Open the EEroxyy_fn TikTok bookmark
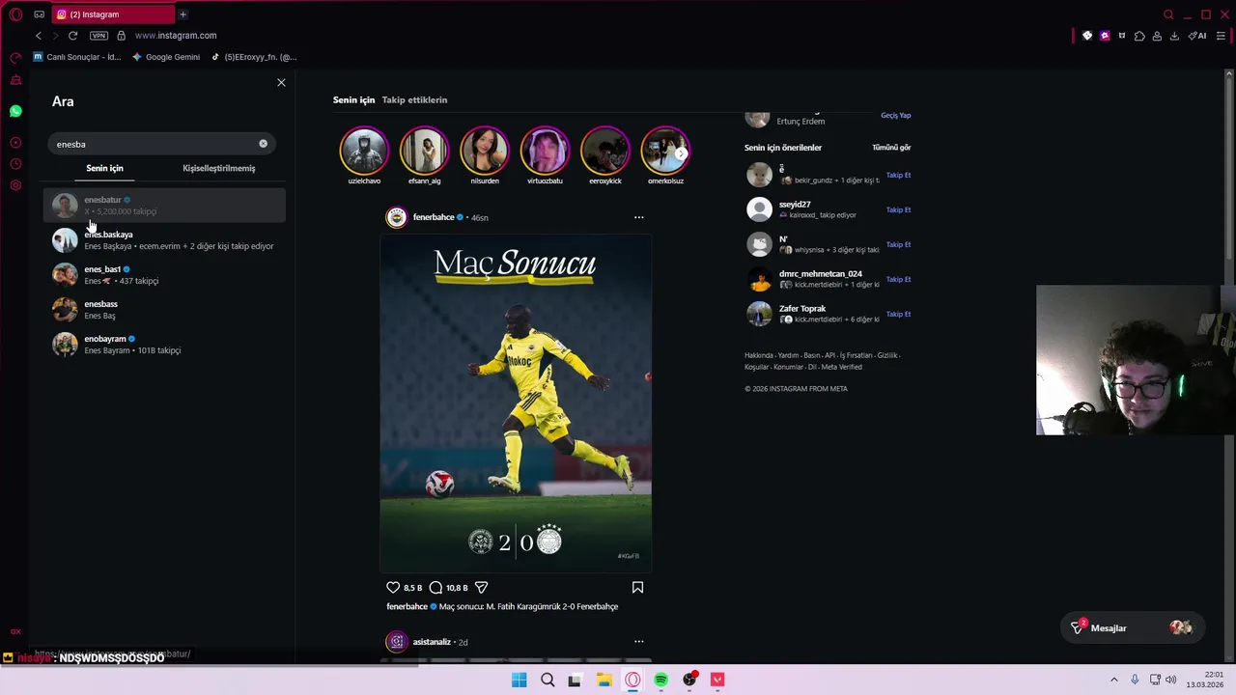1236x695 pixels. click(x=254, y=57)
